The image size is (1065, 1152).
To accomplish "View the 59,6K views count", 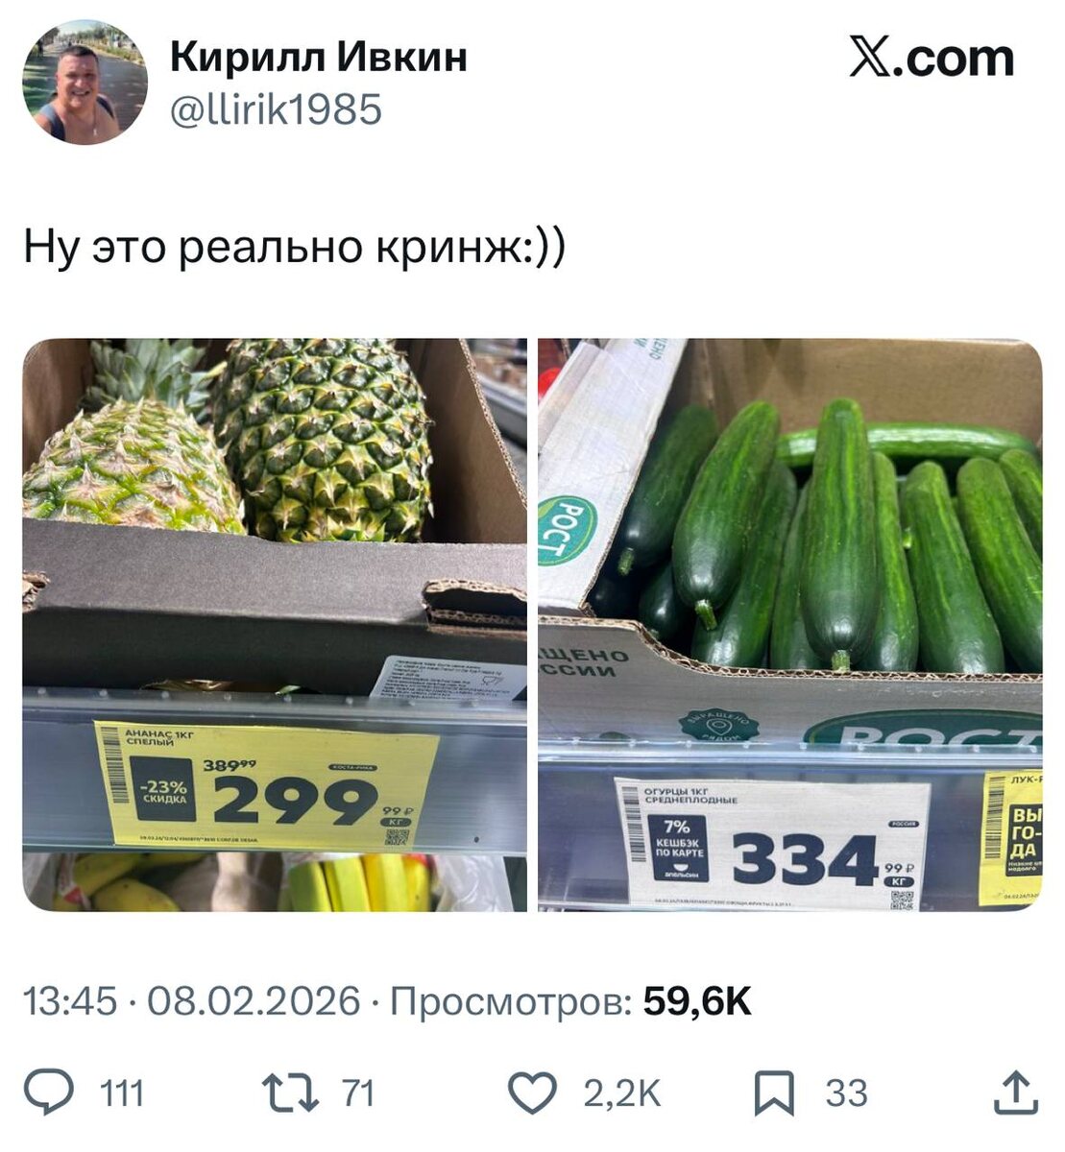I will point(697,1002).
